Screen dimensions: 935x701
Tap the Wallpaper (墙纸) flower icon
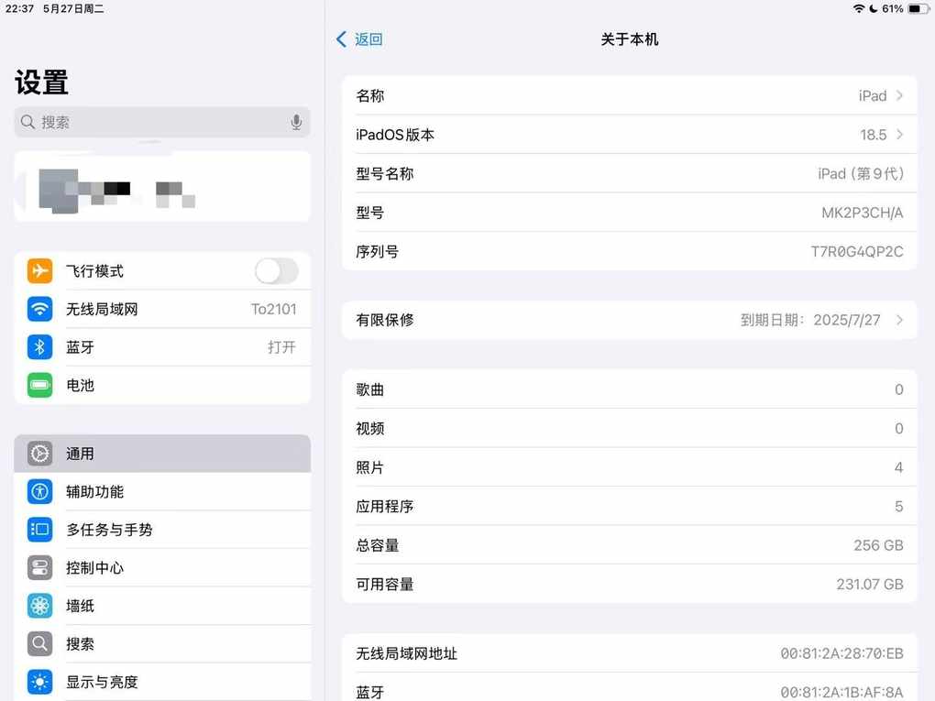pyautogui.click(x=40, y=606)
